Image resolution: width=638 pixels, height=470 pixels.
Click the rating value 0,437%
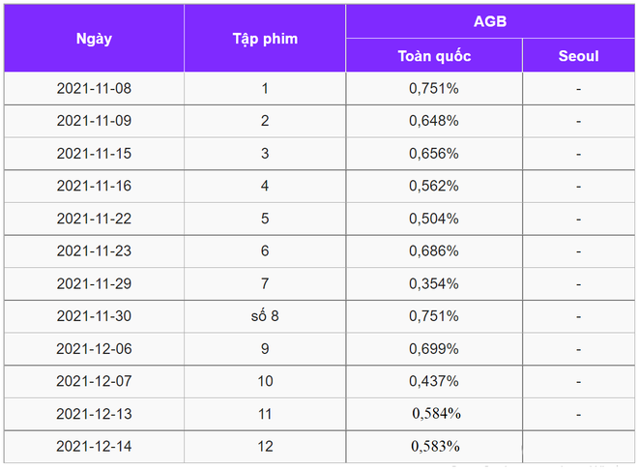click(434, 381)
